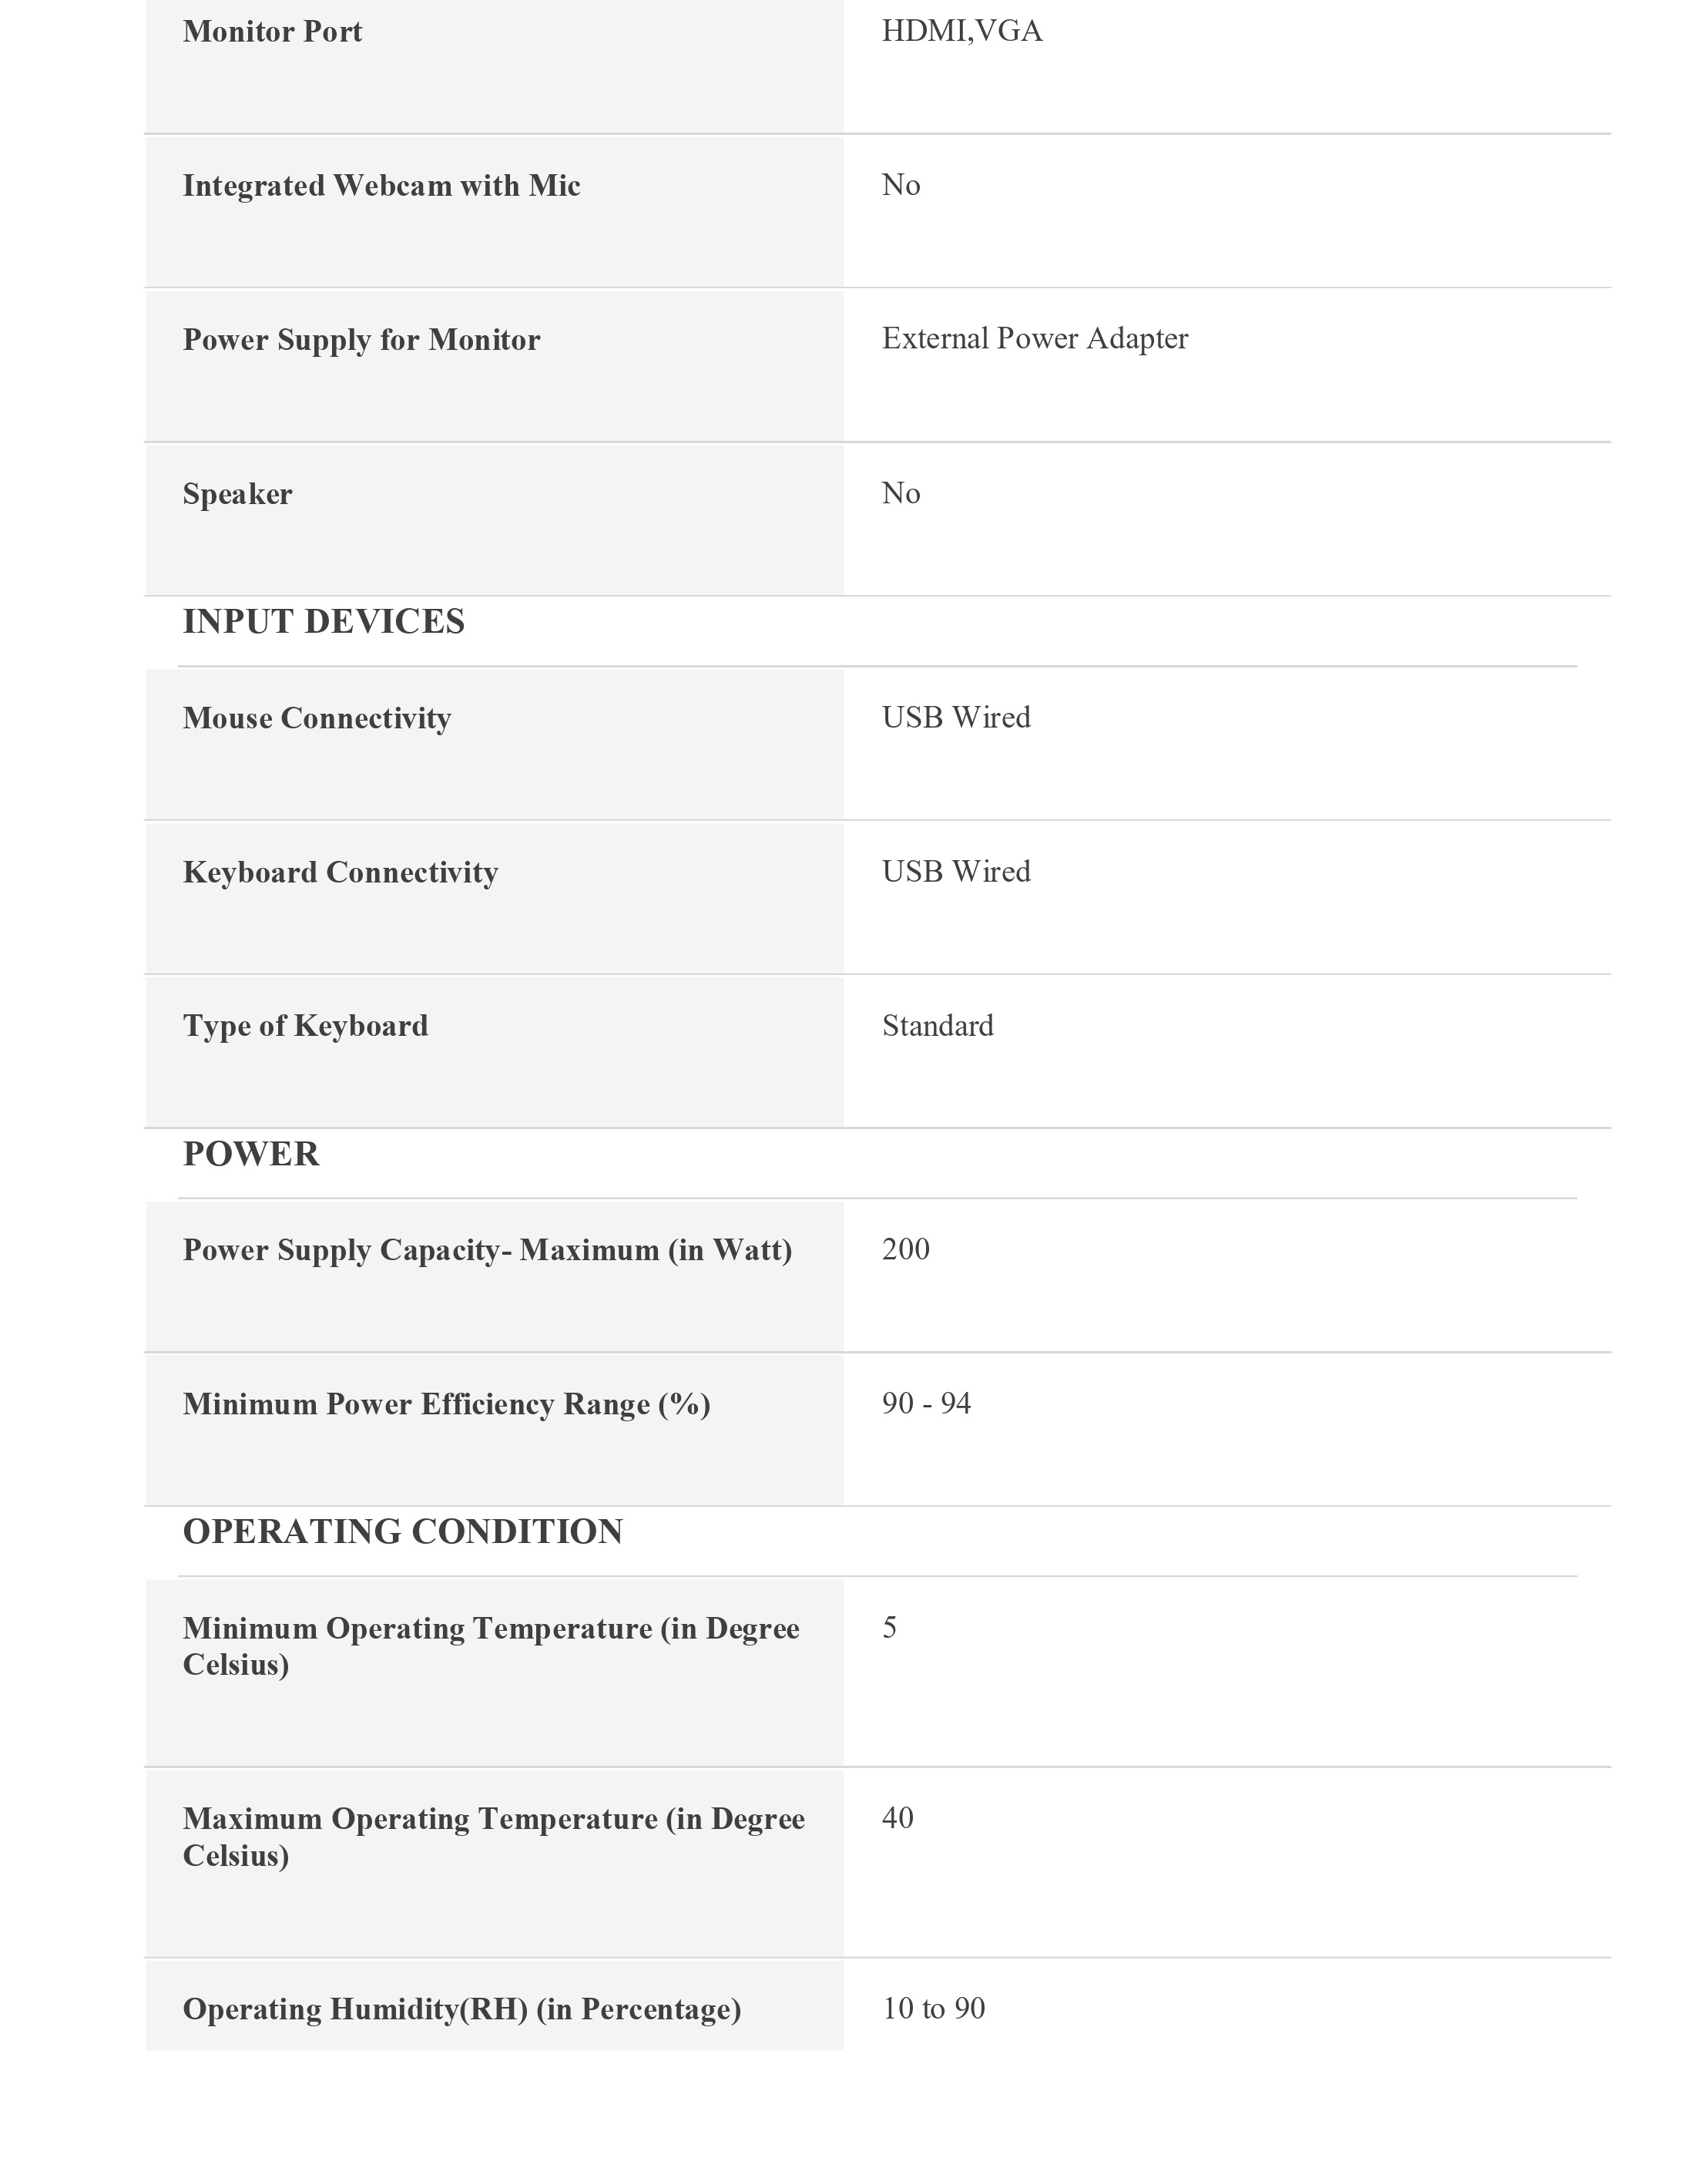
Task: Click the Integrated Webcam with Mic label
Action: (x=381, y=186)
